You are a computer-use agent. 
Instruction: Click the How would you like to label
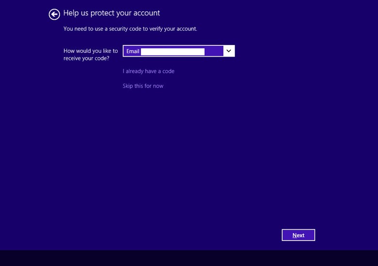pos(91,51)
